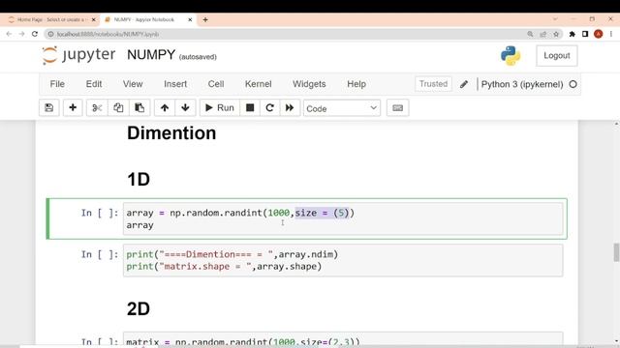The width and height of the screenshot is (620, 348).
Task: Restart the kernel icon
Action: coord(269,107)
